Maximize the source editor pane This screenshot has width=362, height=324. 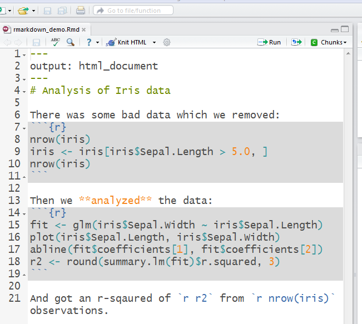(345, 29)
